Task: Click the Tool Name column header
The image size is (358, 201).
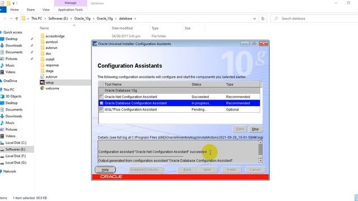Action: (147, 84)
